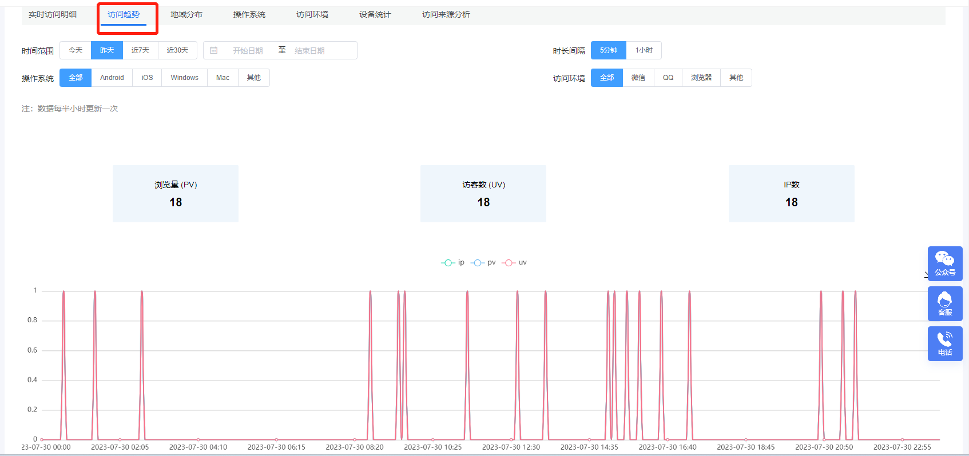Viewport: 969px width, 456px height.
Task: Toggle the pv series legend marker
Action: pyautogui.click(x=478, y=263)
